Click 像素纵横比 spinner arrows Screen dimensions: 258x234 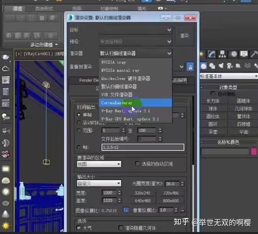176,210
